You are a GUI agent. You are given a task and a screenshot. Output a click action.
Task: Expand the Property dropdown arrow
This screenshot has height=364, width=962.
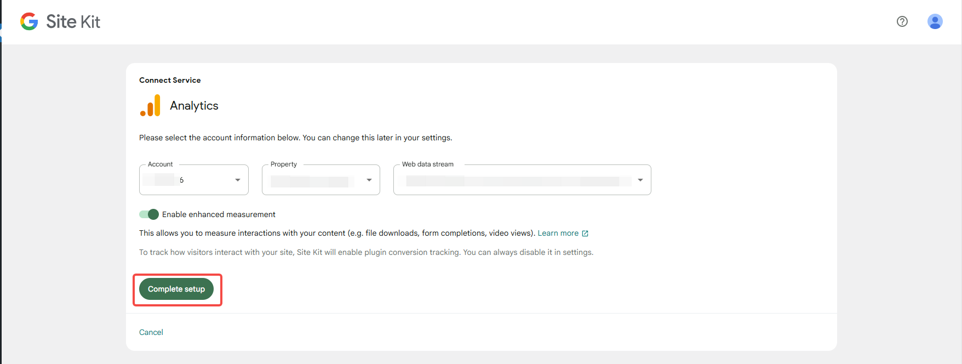click(x=369, y=180)
